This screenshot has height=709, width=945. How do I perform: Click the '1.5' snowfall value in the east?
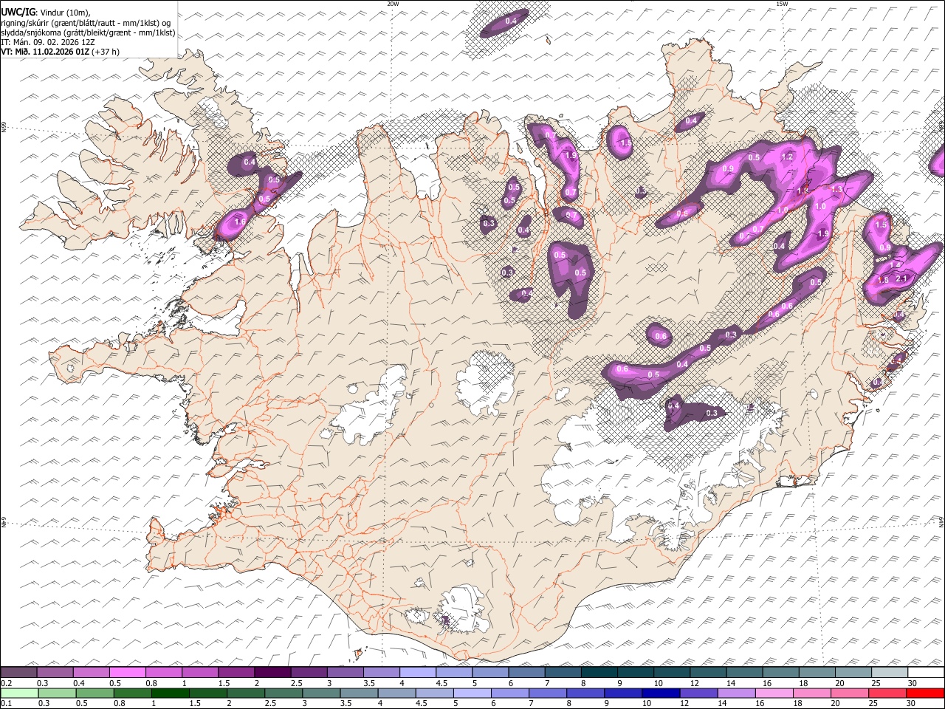(881, 225)
